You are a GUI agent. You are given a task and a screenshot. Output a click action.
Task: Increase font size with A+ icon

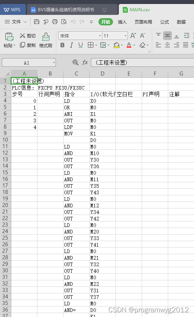(133, 36)
